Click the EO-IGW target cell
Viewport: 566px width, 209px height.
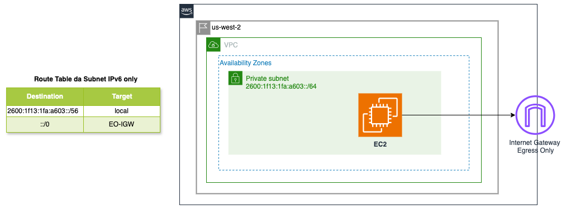click(x=122, y=125)
